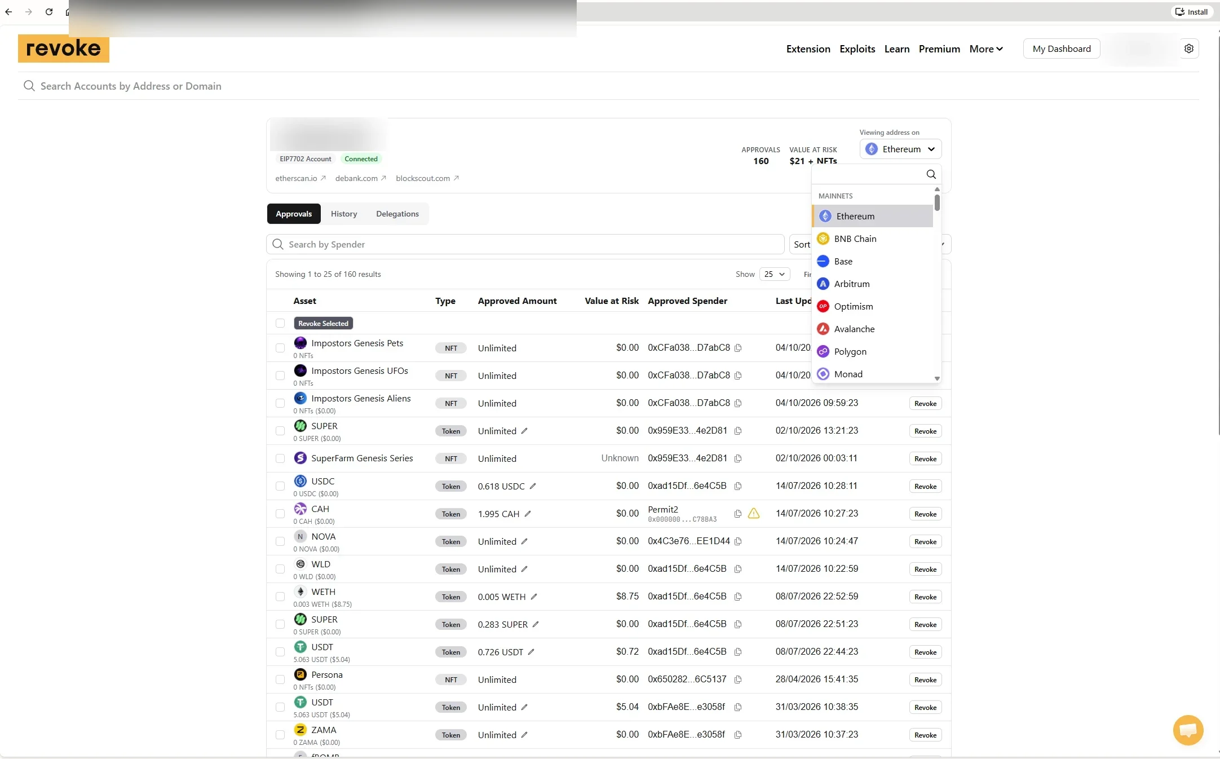Click the chat support bubble icon
1220x759 pixels.
pos(1188,730)
